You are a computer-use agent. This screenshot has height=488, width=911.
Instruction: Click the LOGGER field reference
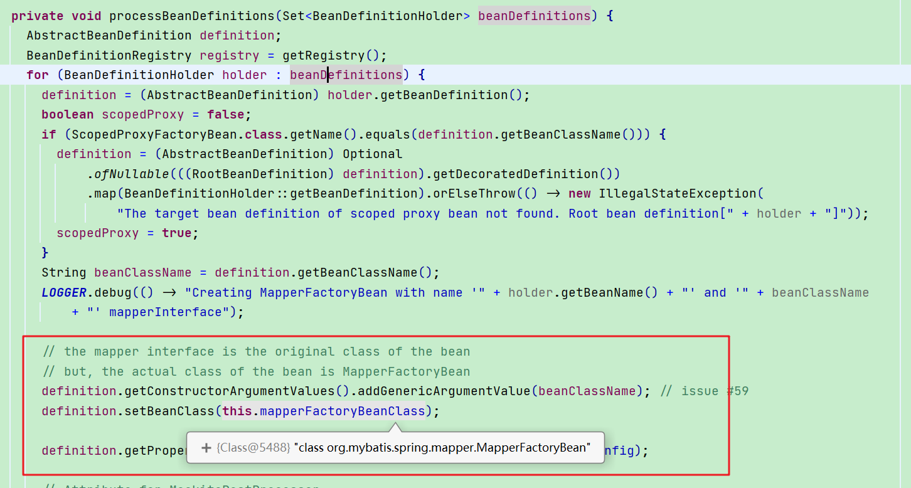point(64,293)
